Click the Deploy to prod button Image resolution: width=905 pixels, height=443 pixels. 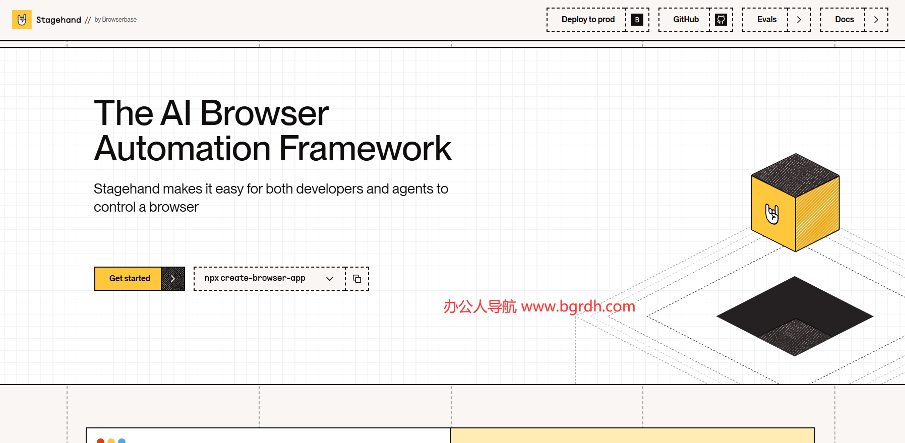click(588, 20)
